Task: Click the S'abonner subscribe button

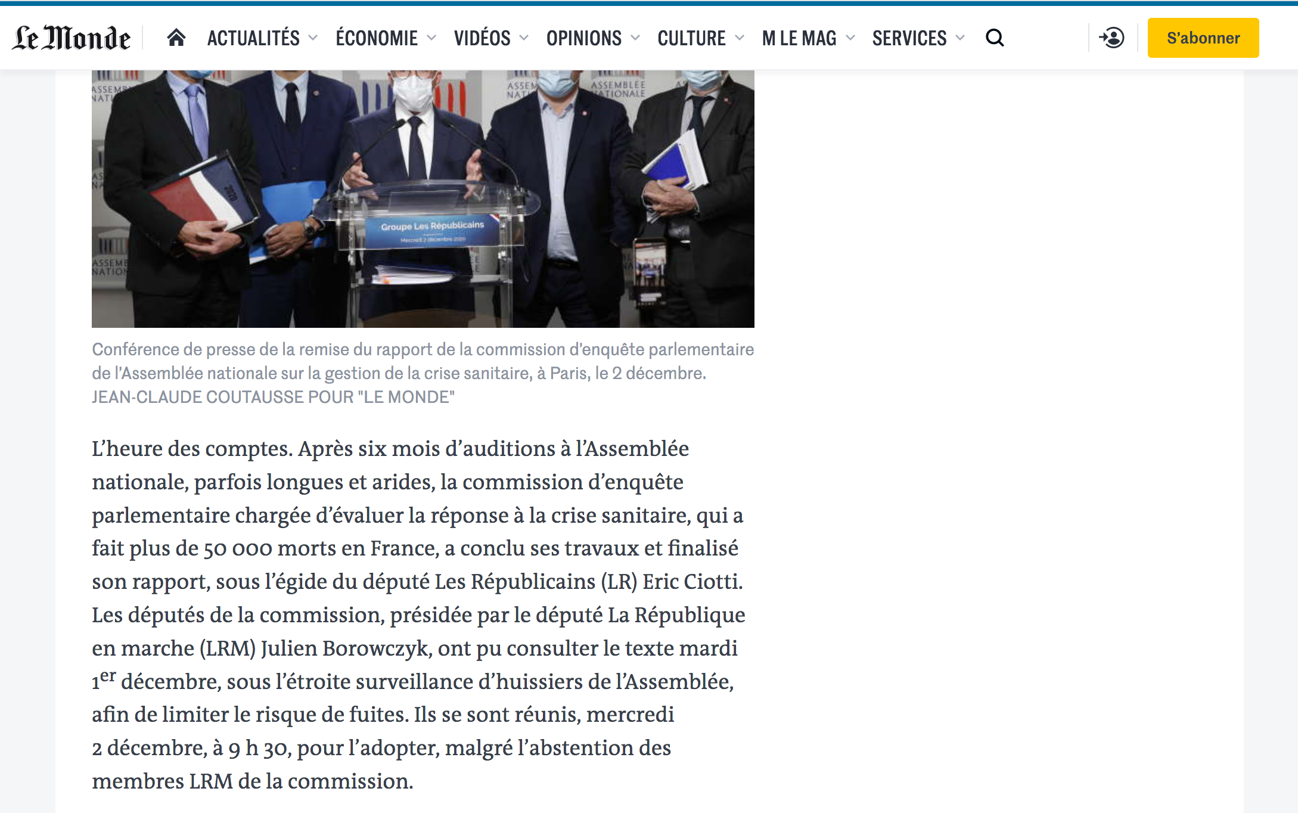Action: pyautogui.click(x=1206, y=38)
